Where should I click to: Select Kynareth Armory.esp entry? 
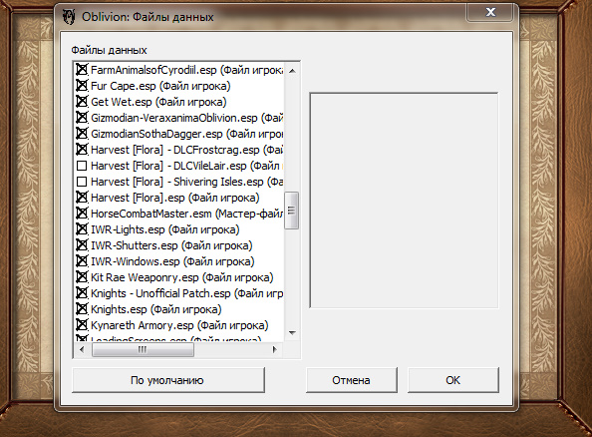[179, 325]
